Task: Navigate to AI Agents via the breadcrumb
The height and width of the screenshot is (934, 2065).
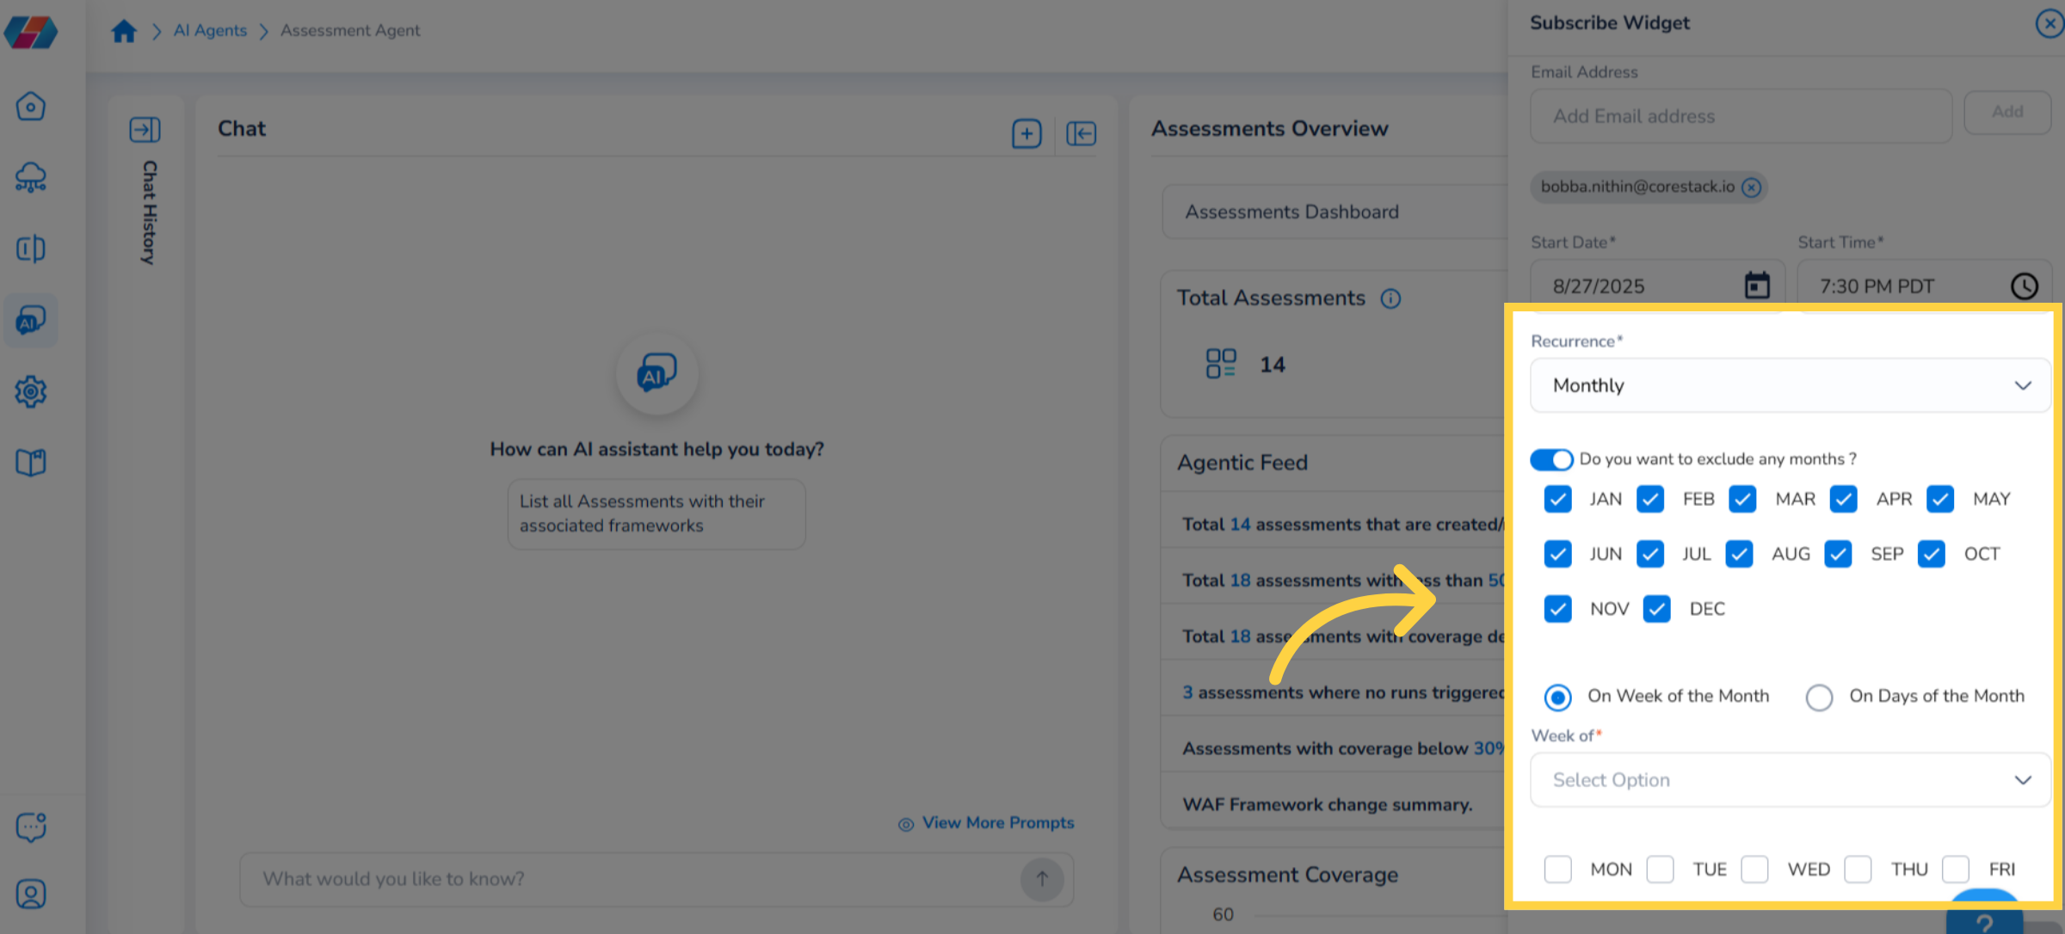Action: [x=209, y=30]
